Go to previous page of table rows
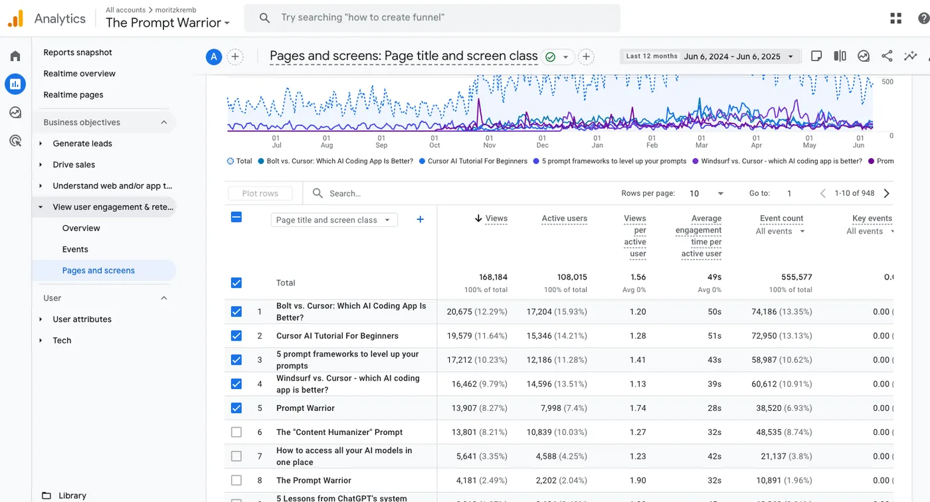This screenshot has height=502, width=930. [x=822, y=193]
